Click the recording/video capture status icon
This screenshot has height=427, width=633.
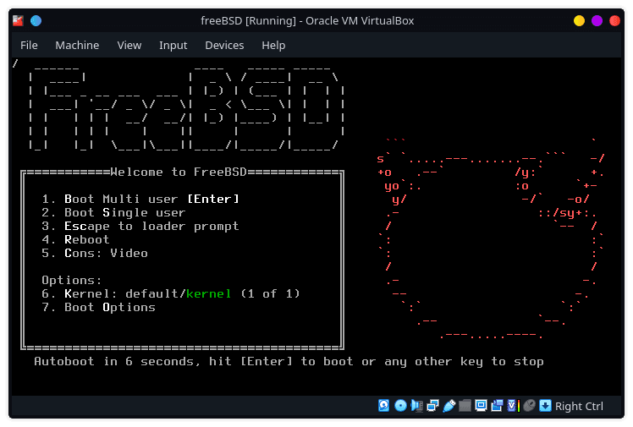[x=497, y=406]
